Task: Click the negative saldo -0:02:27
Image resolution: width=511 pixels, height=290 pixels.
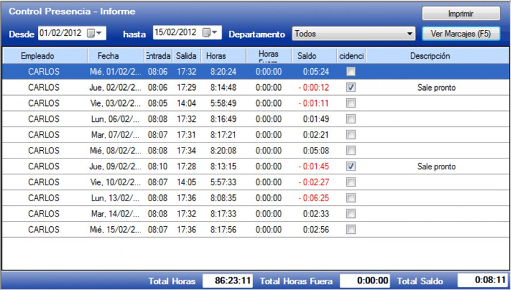Action: point(314,182)
